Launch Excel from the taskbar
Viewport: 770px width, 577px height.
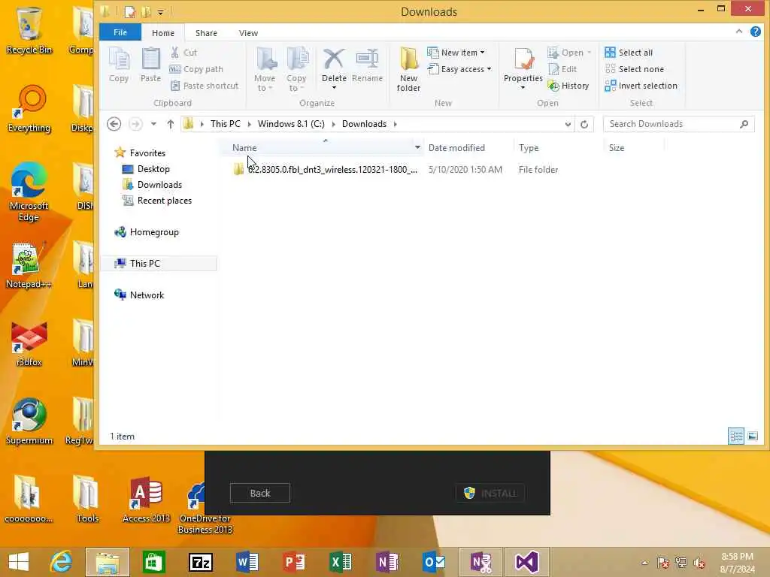point(341,562)
